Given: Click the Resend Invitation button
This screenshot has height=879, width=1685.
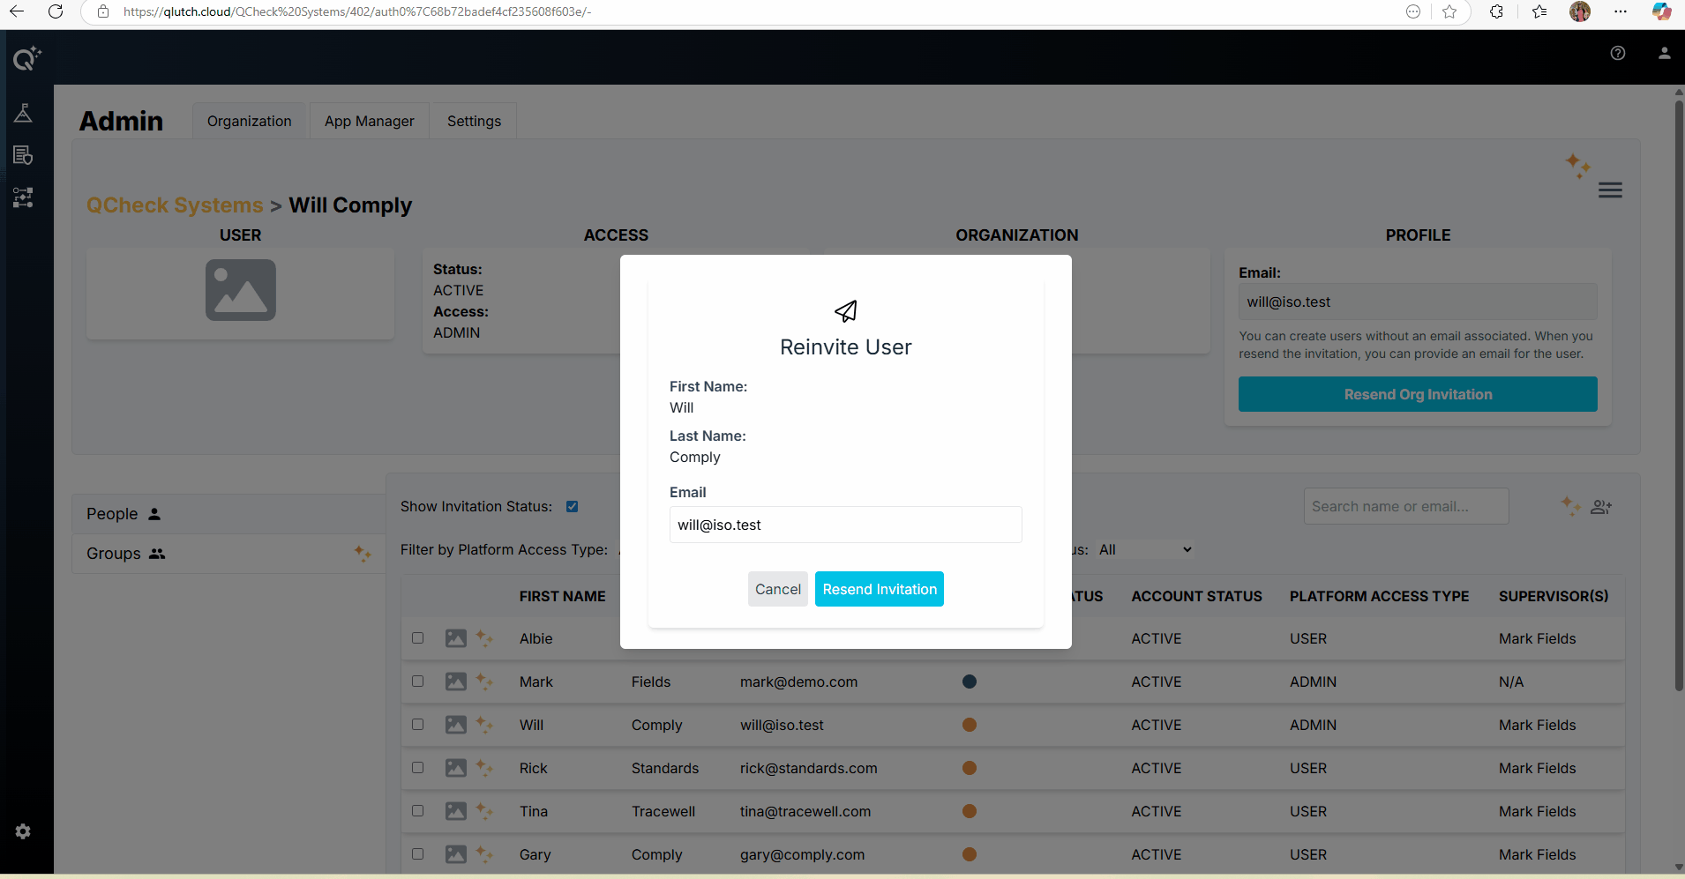Looking at the screenshot, I should click(x=879, y=589).
